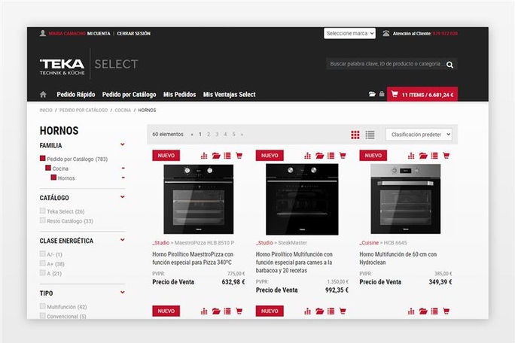Image resolution: width=515 pixels, height=343 pixels.
Task: Collapse the Tipo filter section
Action: 123,293
